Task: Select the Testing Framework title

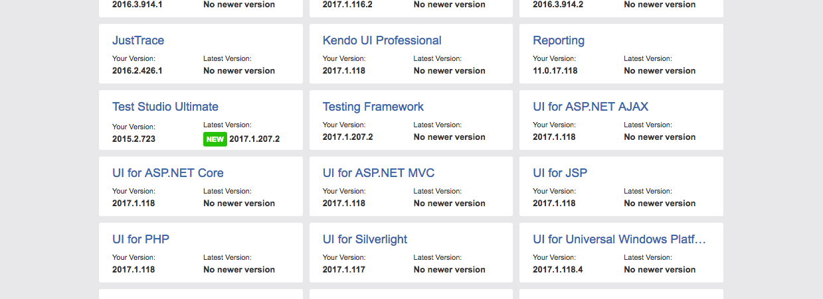Action: 373,107
